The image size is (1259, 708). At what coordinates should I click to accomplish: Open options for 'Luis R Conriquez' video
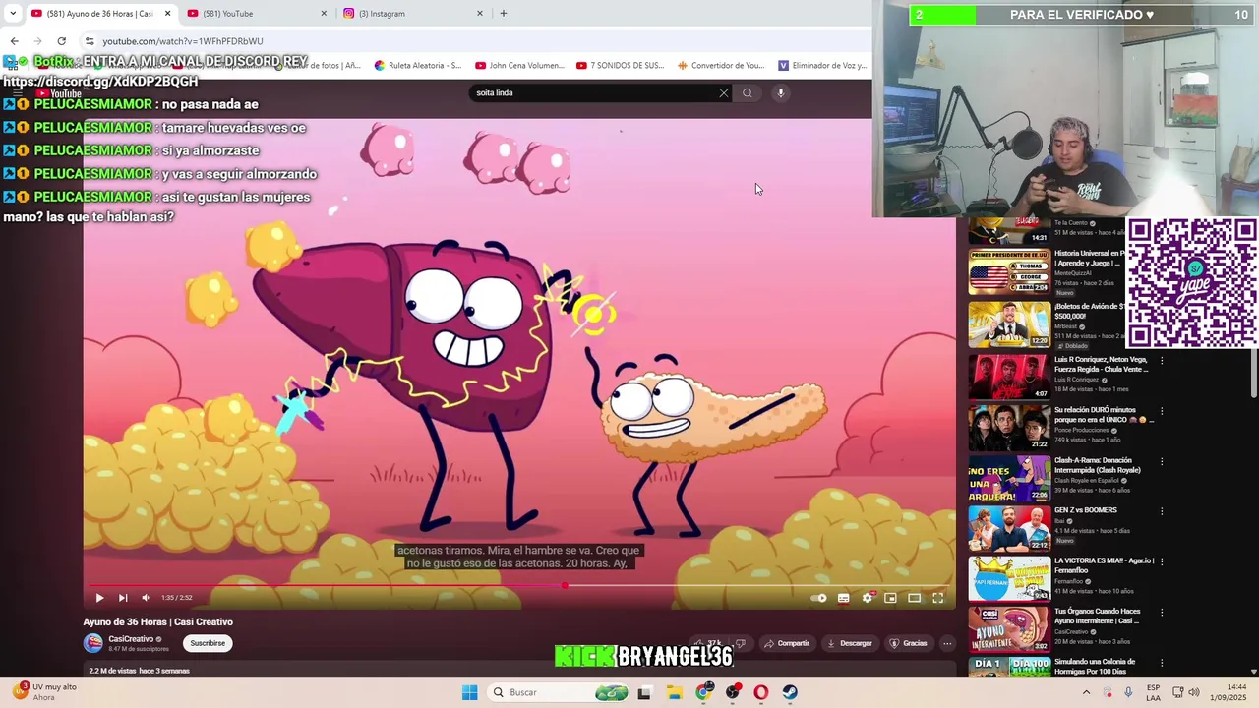tap(1162, 361)
